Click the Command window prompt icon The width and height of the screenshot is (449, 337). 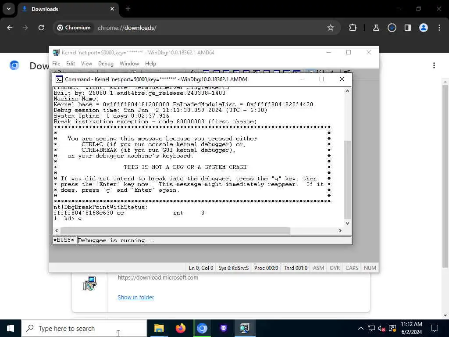pyautogui.click(x=59, y=79)
